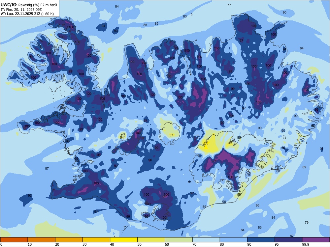Click the init time 'IT: Fim. 20. 11. 2025 09Z'
Viewport: 330px width, 247px height.
(21, 10)
